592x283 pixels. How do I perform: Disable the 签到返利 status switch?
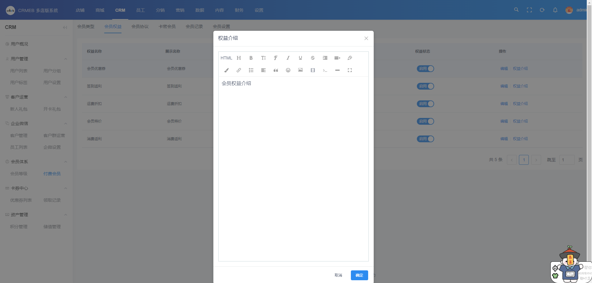pyautogui.click(x=425, y=86)
